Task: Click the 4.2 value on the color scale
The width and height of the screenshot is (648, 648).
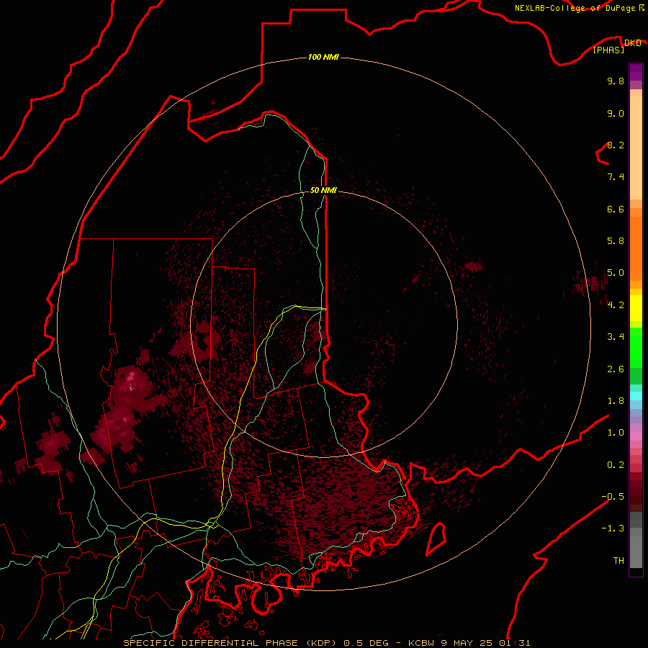Action: click(x=616, y=305)
